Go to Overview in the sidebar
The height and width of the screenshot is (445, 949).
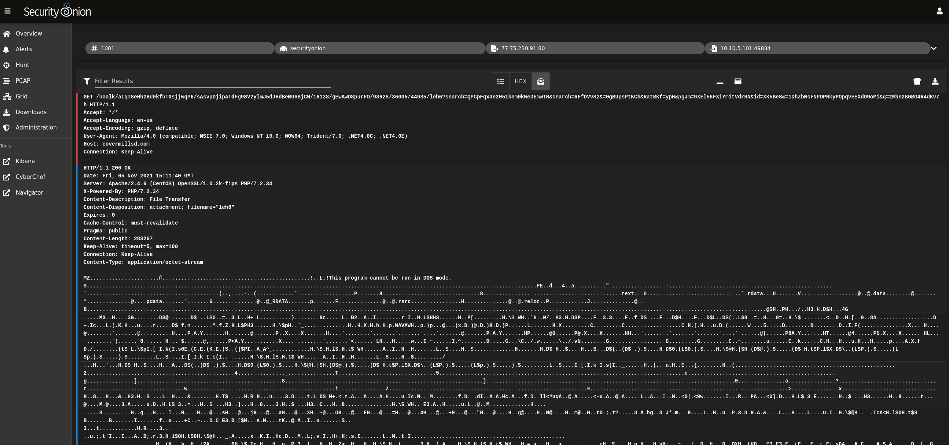click(36, 33)
